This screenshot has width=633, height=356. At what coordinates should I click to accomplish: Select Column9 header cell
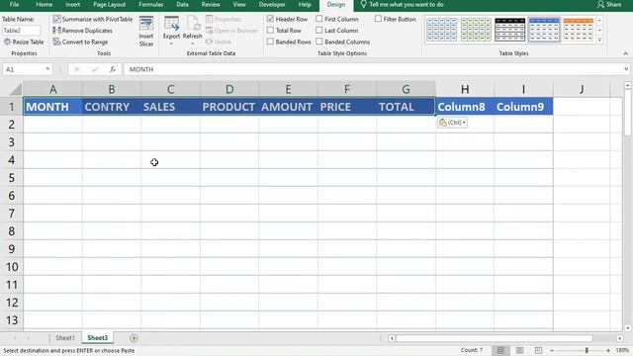pyautogui.click(x=523, y=107)
